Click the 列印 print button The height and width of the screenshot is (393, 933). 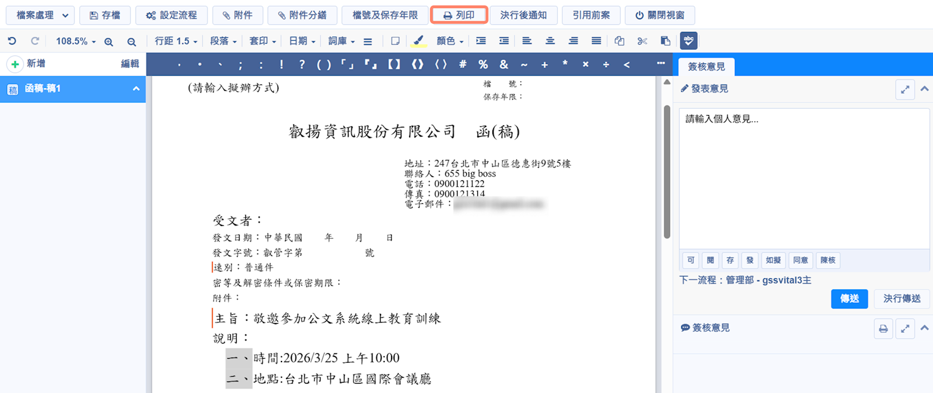(459, 15)
